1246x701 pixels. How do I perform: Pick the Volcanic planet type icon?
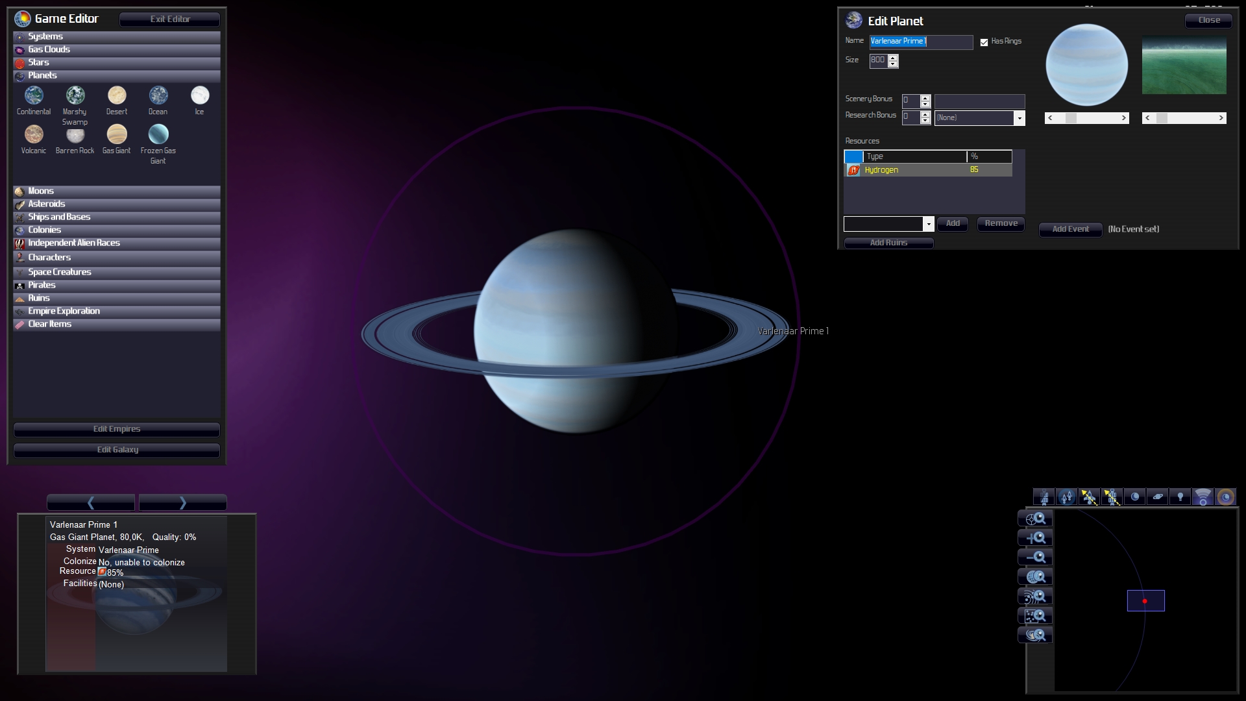[x=34, y=134]
